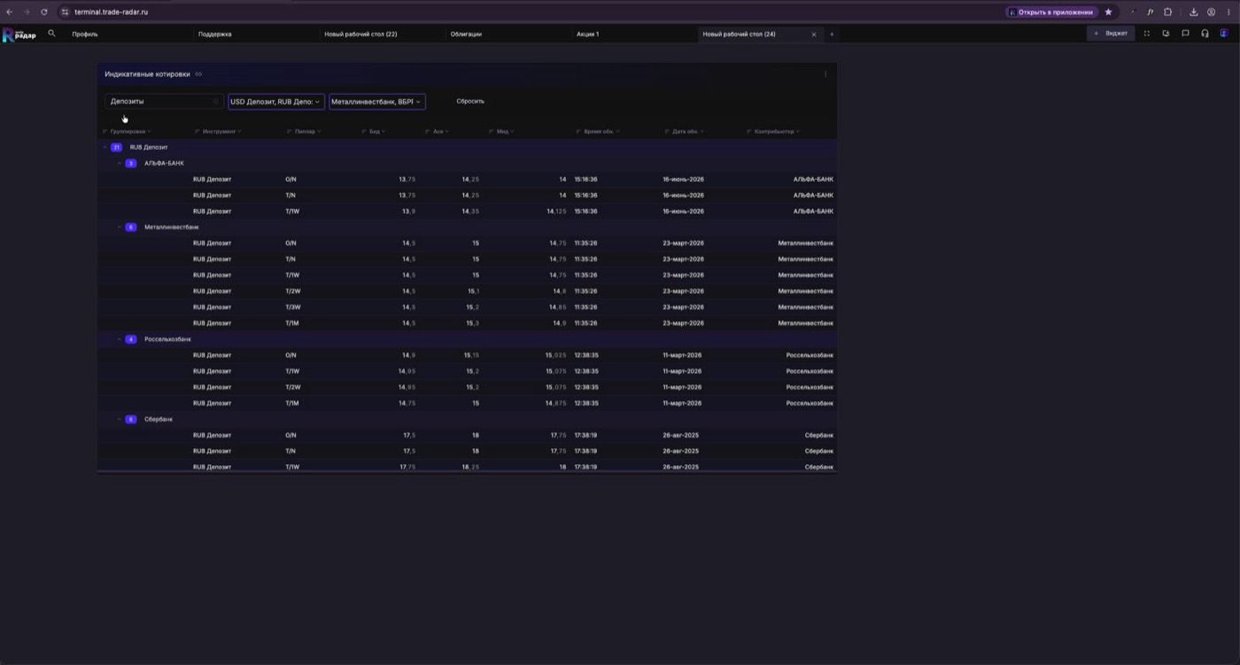Open the Металлинвестбанк contributor filter dropdown
1240x665 pixels.
[377, 102]
